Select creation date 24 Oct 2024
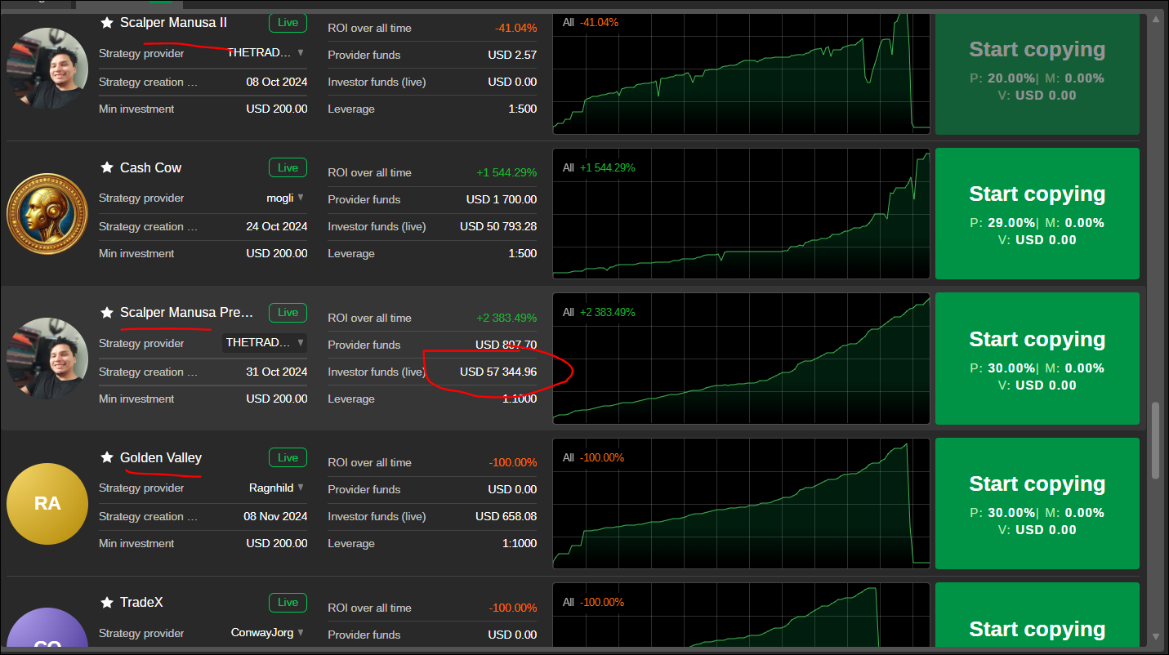Viewport: 1169px width, 655px height. tap(277, 226)
